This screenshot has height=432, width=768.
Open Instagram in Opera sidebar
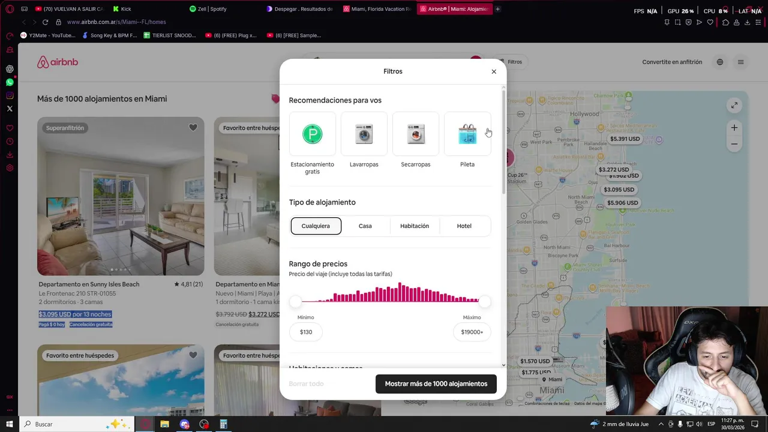(x=10, y=95)
